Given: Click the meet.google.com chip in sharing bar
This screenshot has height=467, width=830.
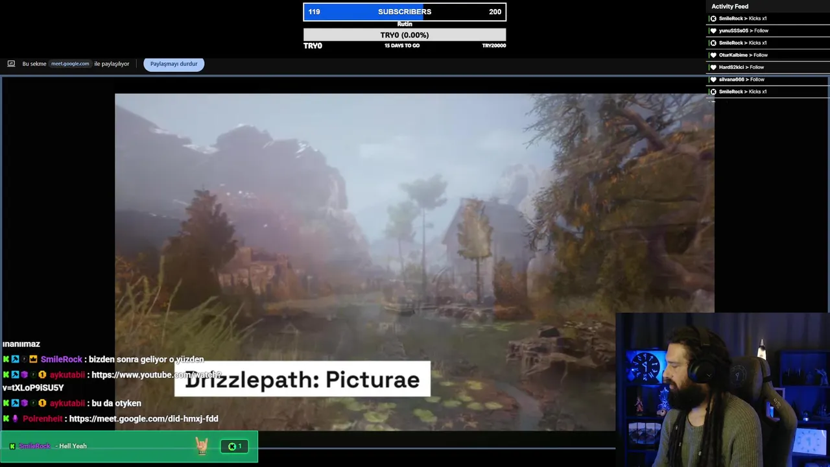Looking at the screenshot, I should 70,64.
